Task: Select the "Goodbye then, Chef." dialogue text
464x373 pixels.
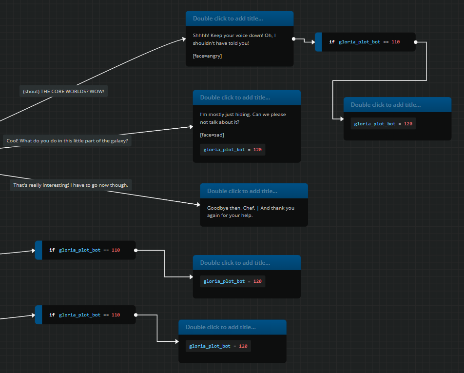Action: click(x=251, y=212)
